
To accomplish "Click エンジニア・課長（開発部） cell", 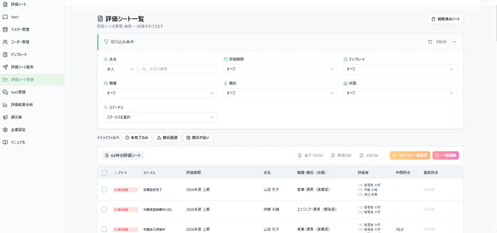I will pyautogui.click(x=317, y=210).
